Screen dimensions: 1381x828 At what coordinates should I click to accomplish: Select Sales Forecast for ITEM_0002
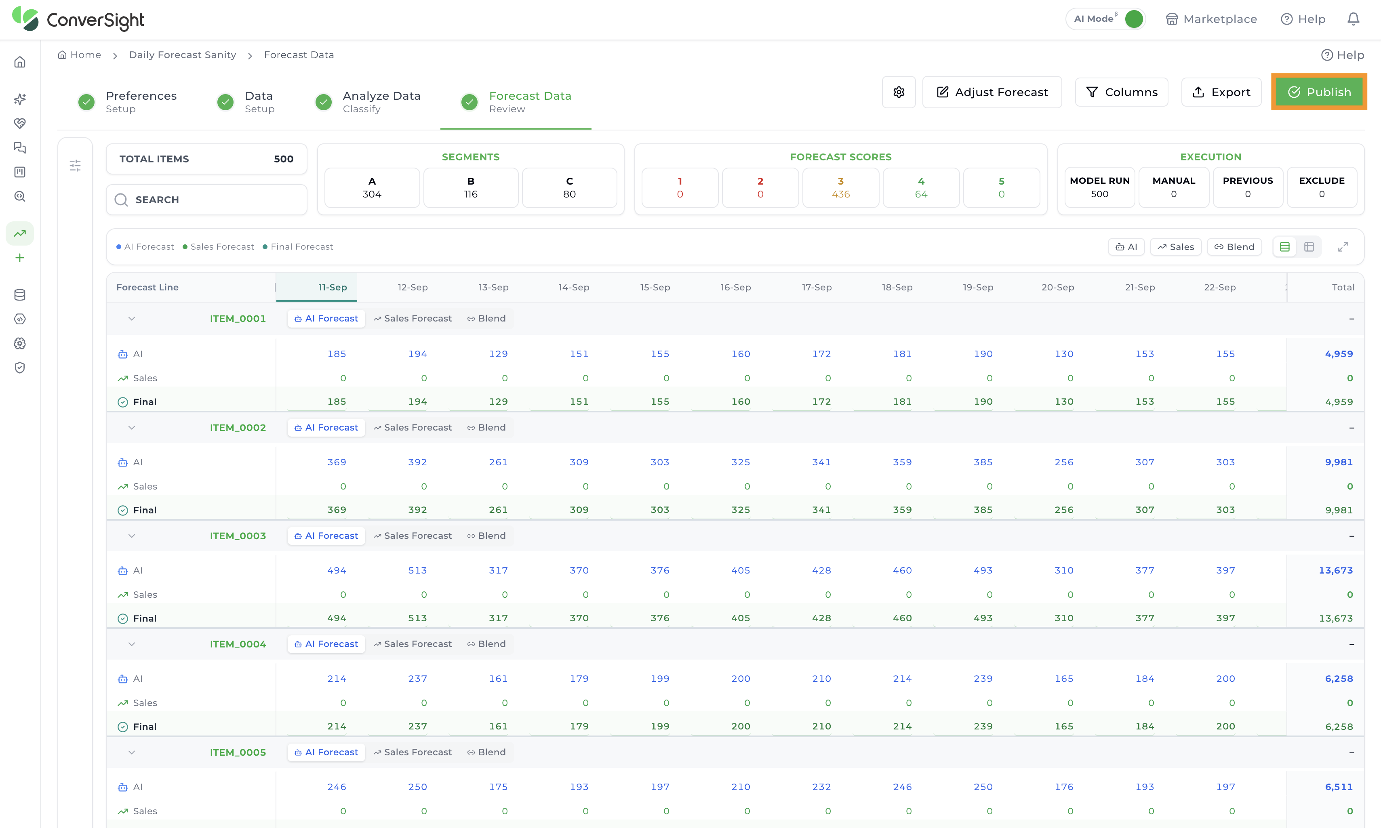(413, 427)
